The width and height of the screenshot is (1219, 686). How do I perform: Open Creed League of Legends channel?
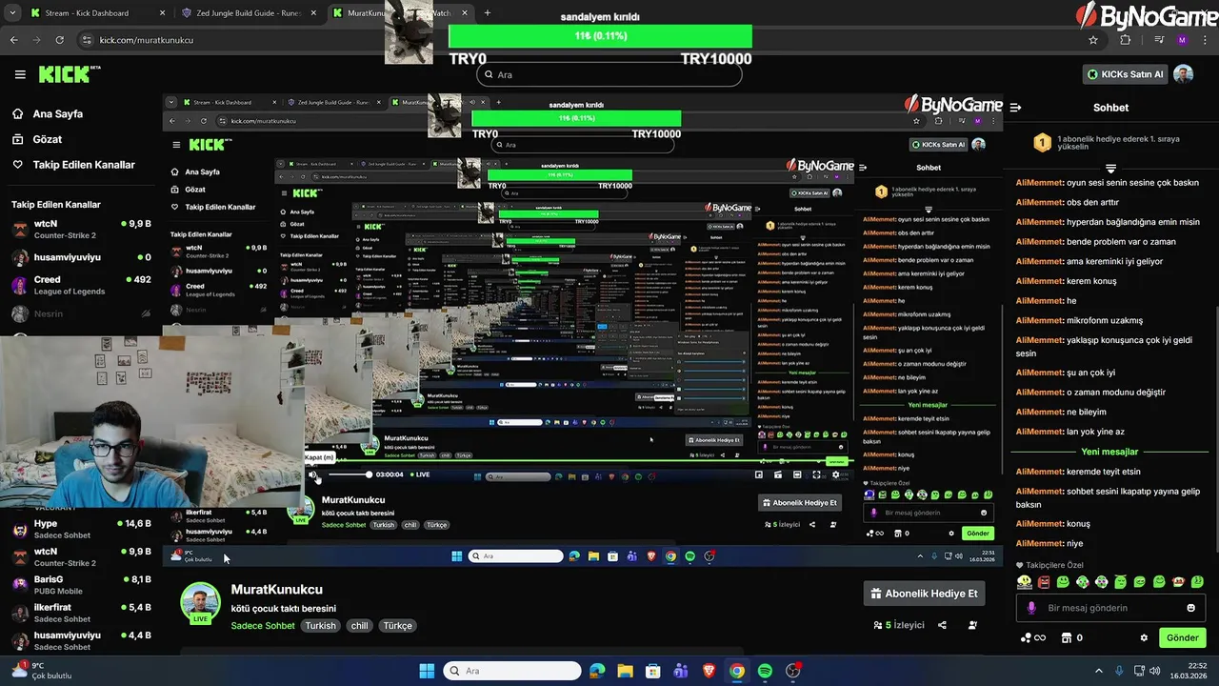point(81,285)
